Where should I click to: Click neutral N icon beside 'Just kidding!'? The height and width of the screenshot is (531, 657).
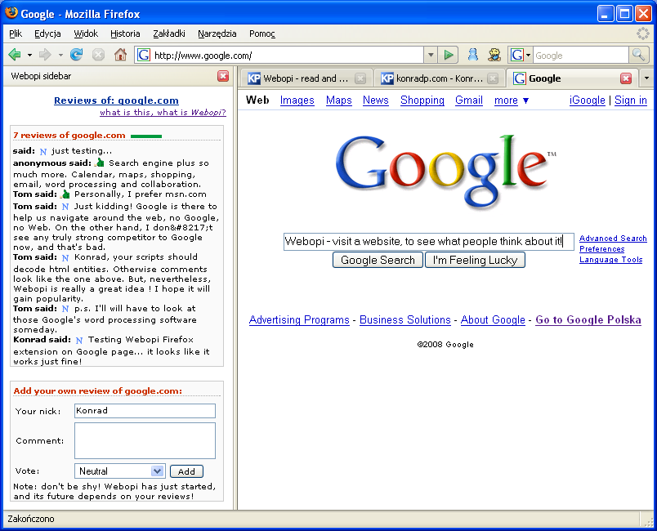coord(65,207)
